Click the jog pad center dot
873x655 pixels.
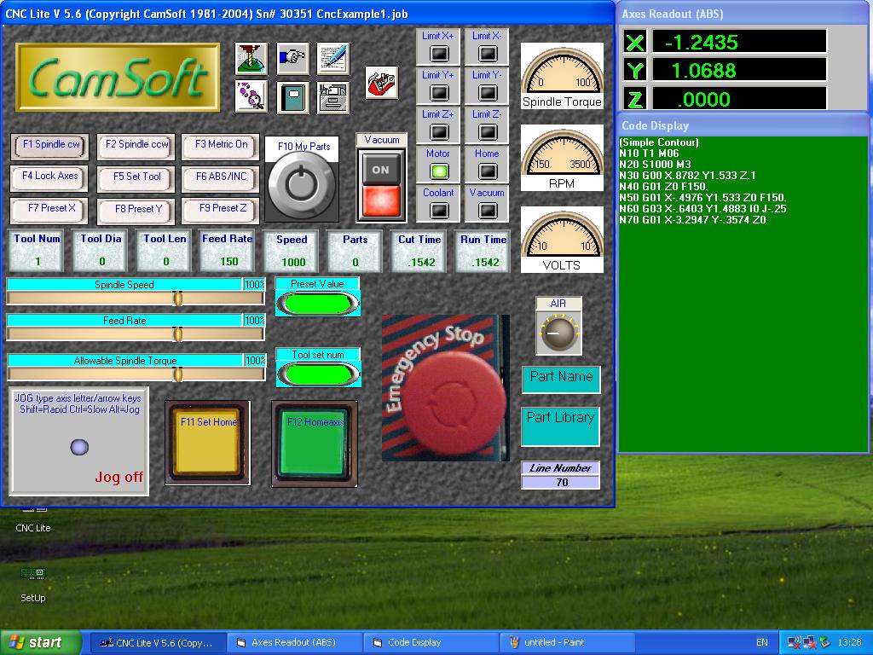click(x=79, y=447)
